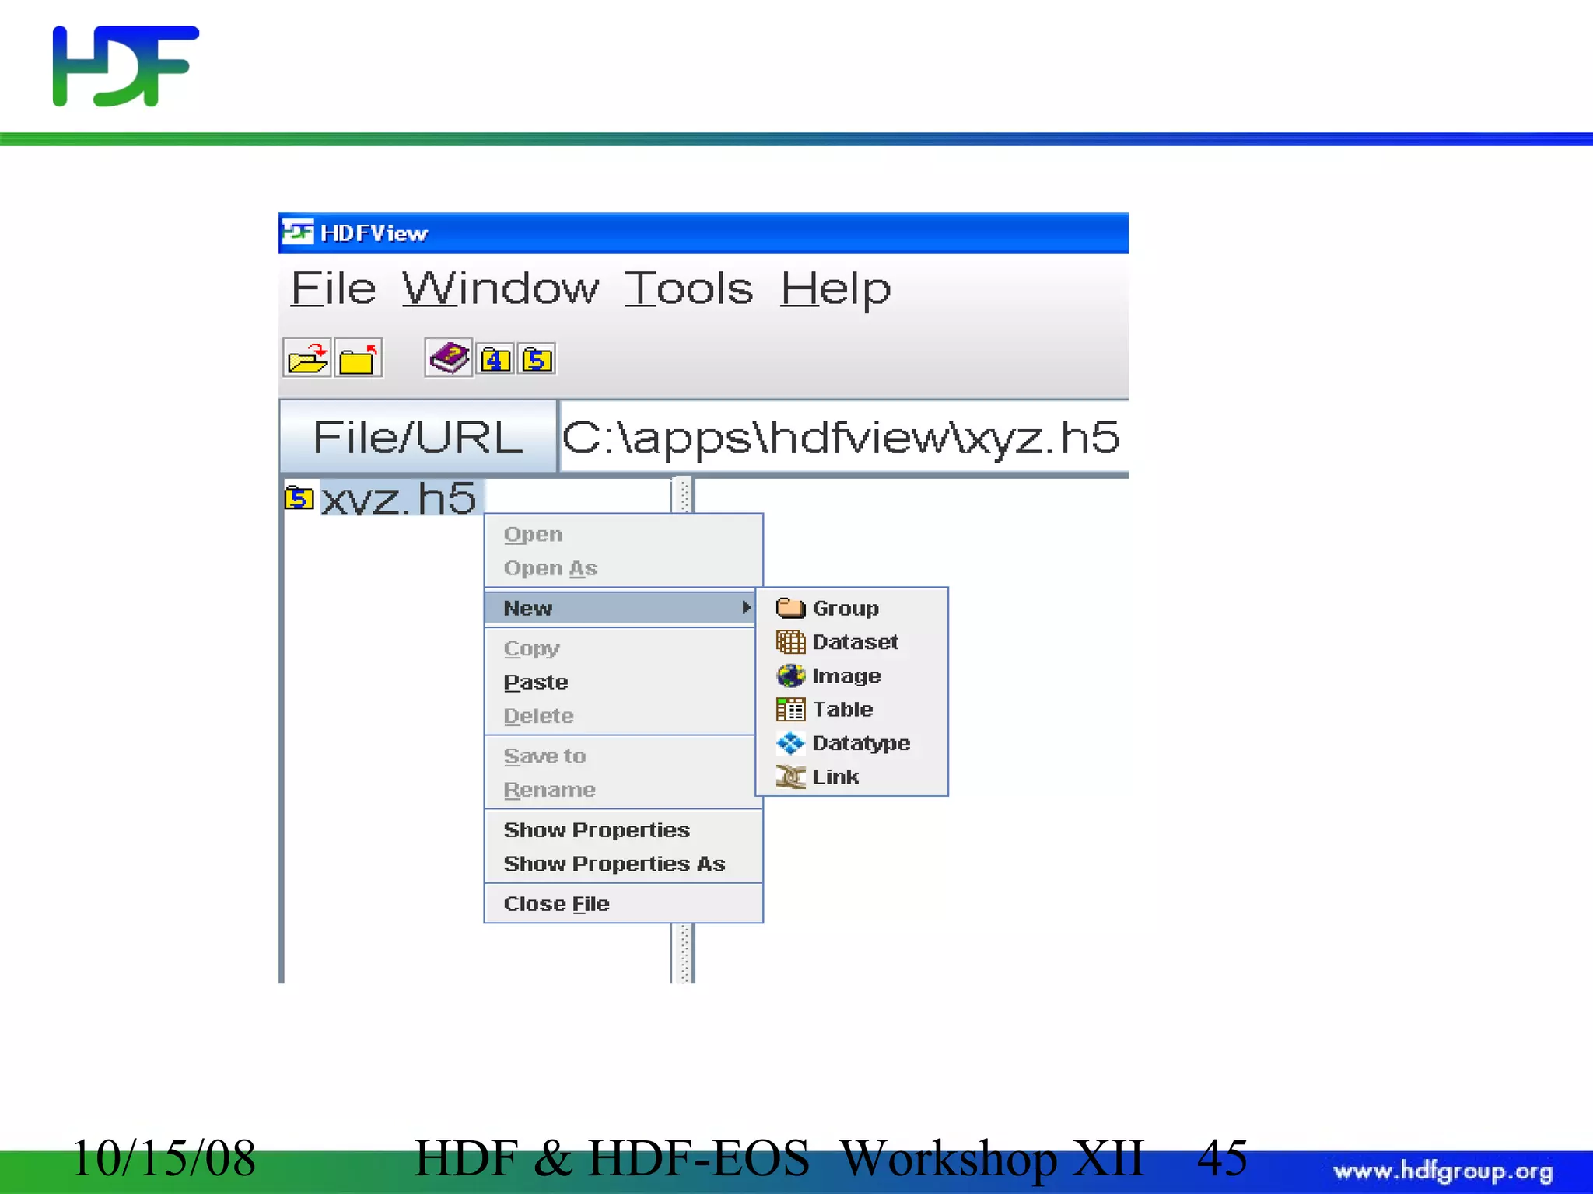The height and width of the screenshot is (1194, 1593).
Task: Click the Image globe icon in submenu
Action: (790, 676)
